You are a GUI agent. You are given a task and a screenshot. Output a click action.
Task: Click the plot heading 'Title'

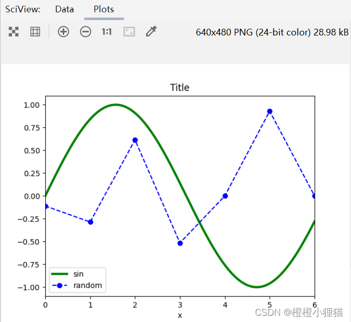coord(180,88)
